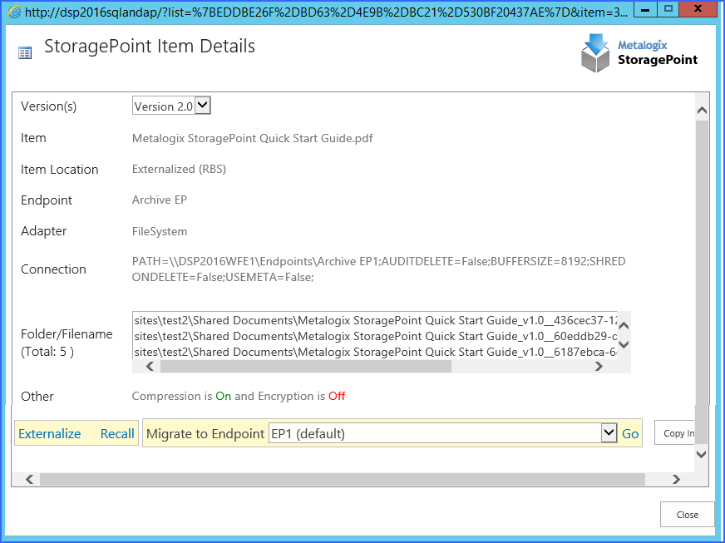Open the Version 2.0 dropdown
The width and height of the screenshot is (725, 543).
click(x=171, y=106)
